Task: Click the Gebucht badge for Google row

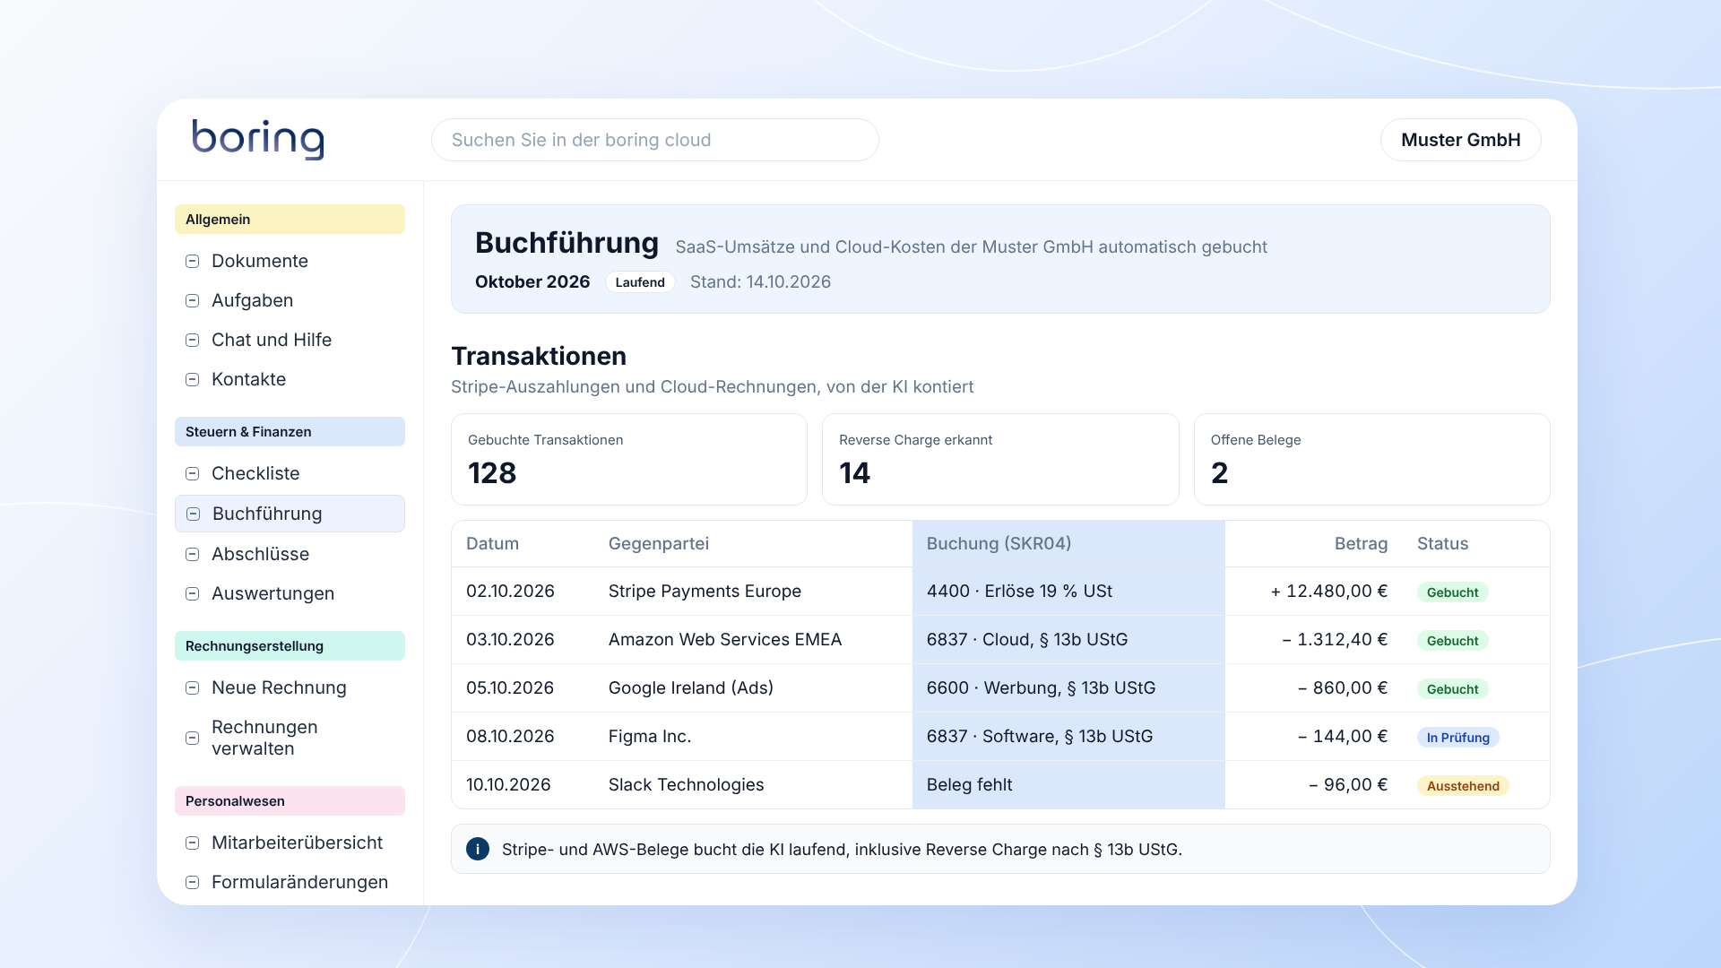Action: (x=1452, y=689)
